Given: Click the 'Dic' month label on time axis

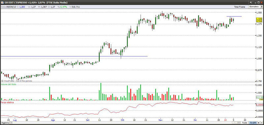Looking at the screenshot, I should tap(195, 120).
